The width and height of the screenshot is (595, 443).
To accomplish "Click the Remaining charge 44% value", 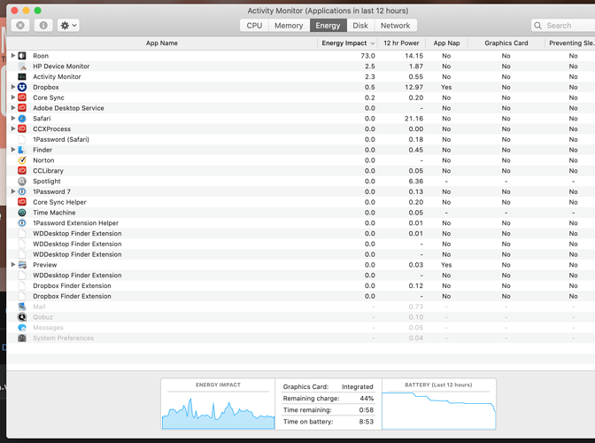I will pos(367,398).
